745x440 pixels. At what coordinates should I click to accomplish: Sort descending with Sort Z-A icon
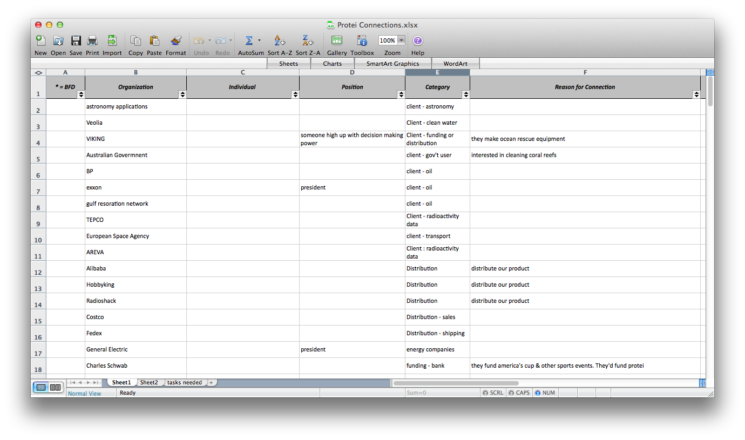click(308, 40)
